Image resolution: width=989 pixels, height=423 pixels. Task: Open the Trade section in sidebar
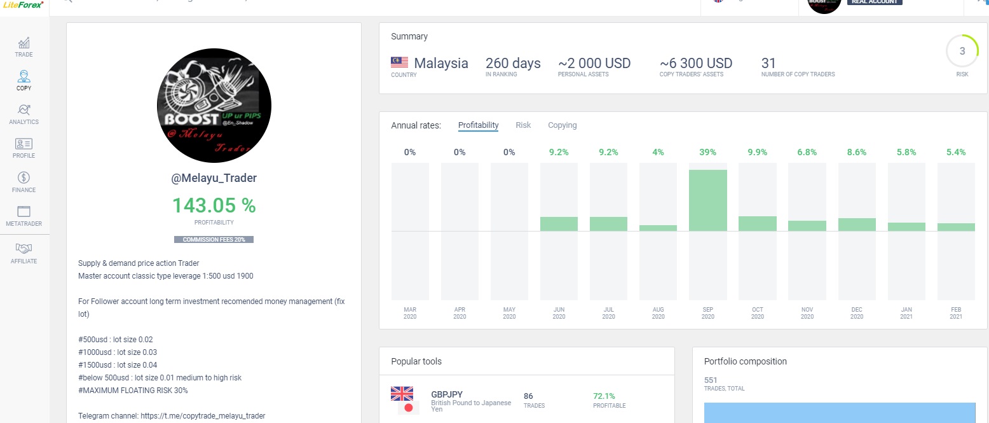click(x=24, y=48)
